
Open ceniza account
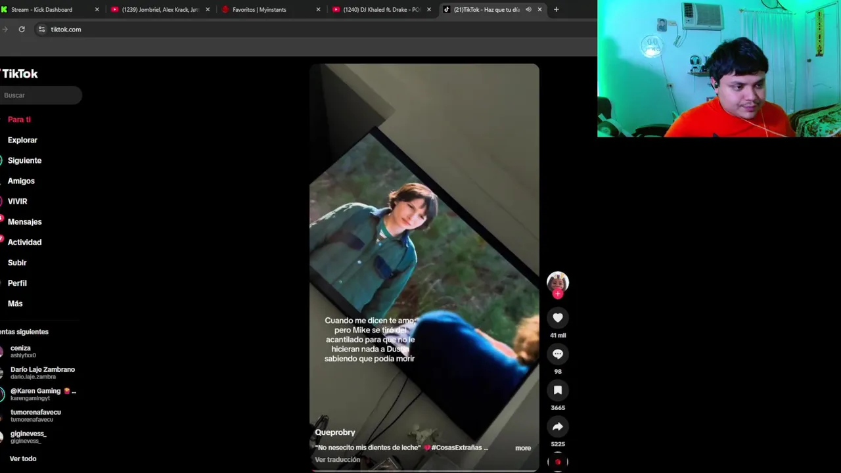[x=23, y=351]
